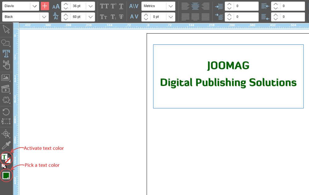Screen dimensions: 309x195
Task: Open the Video insert tool
Action: tap(6, 89)
